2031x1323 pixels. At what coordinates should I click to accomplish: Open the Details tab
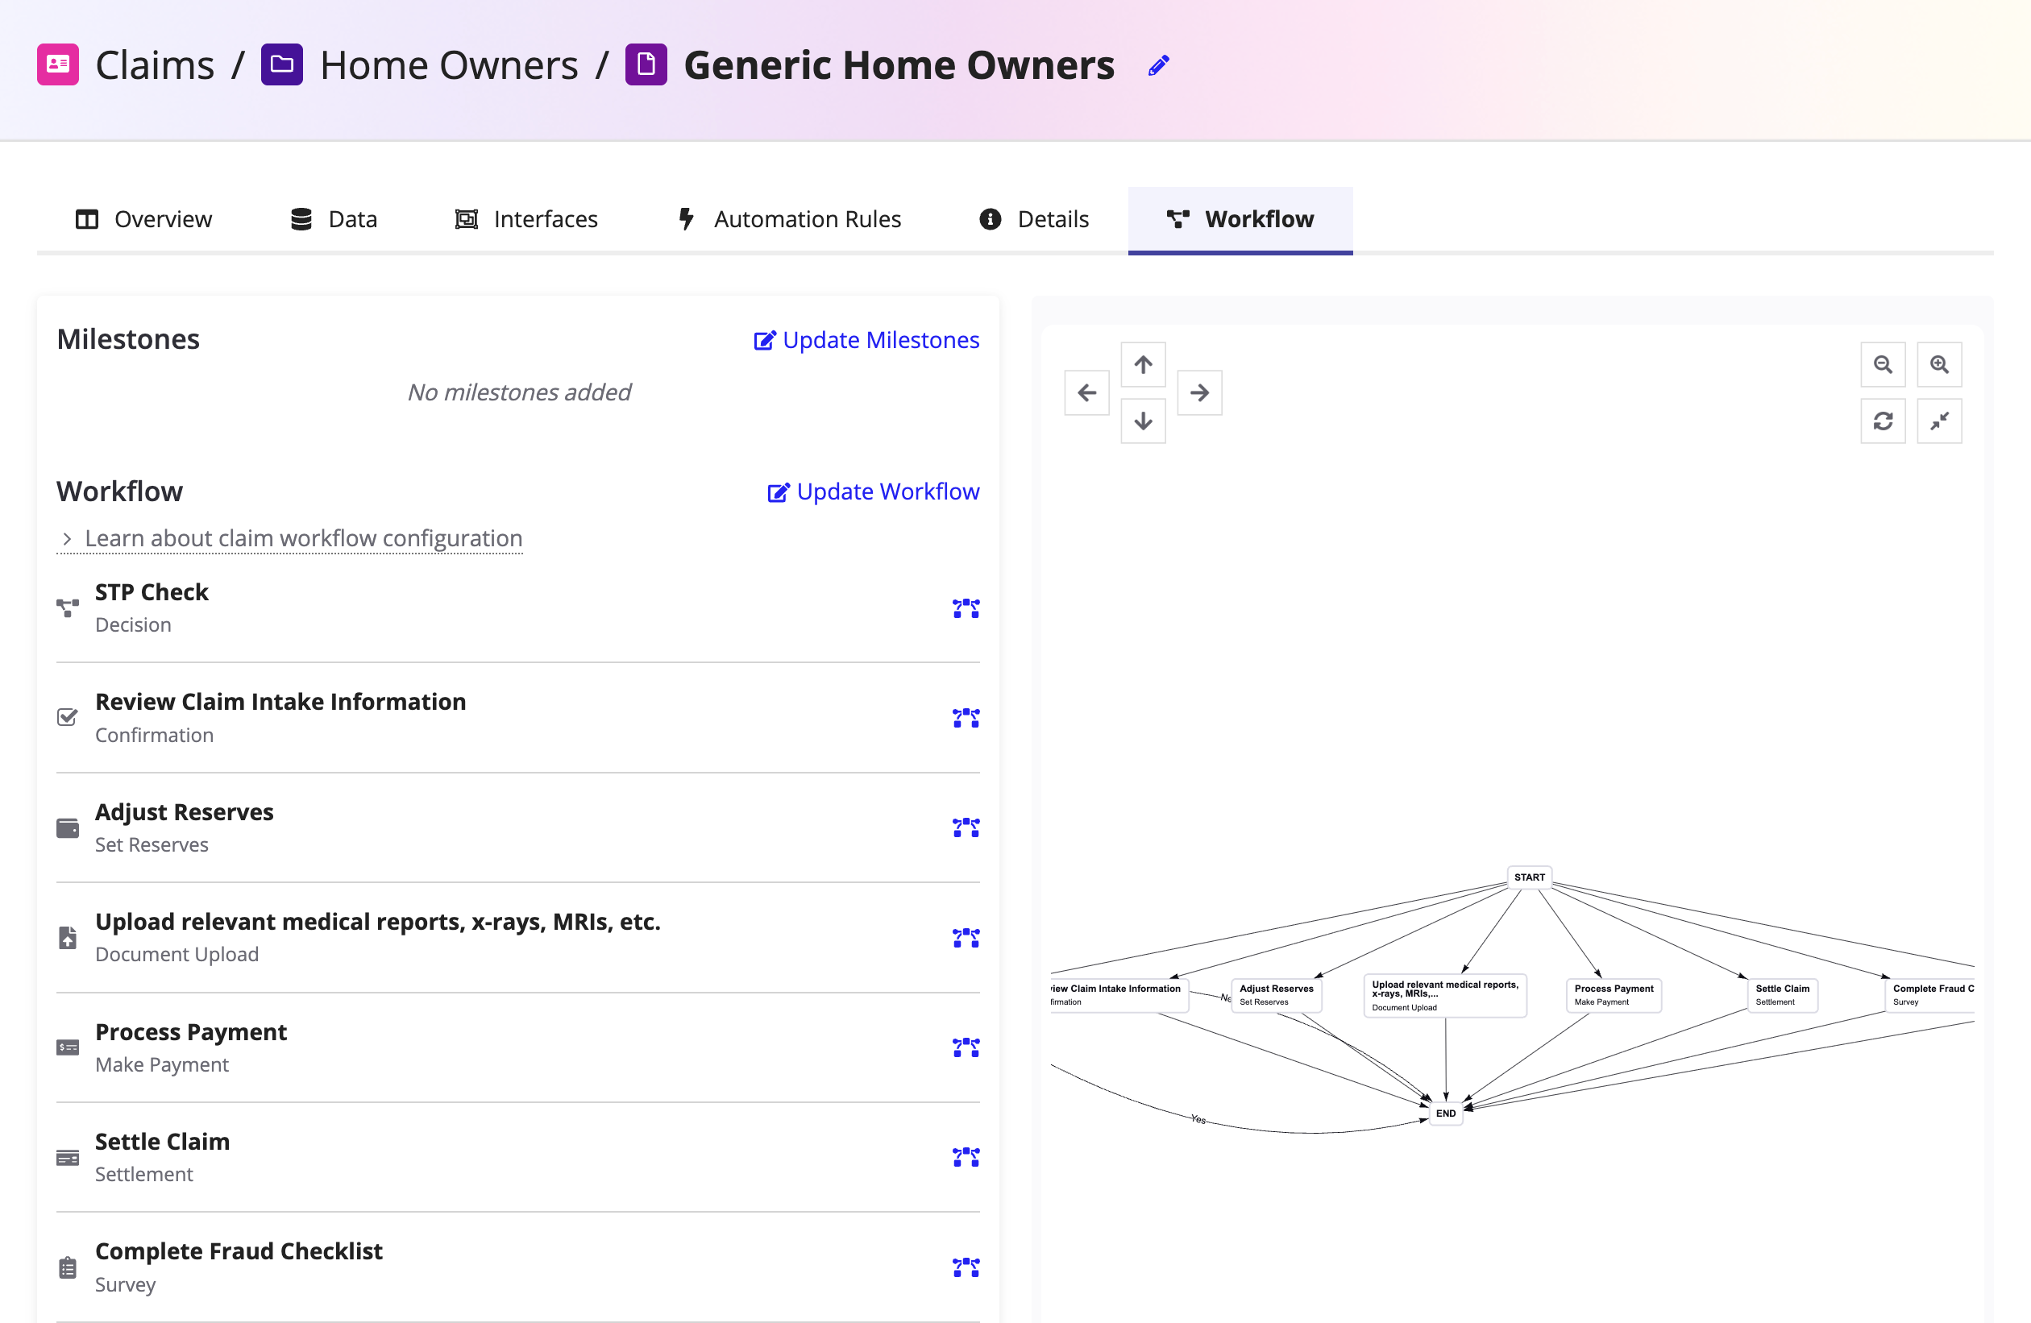click(x=1033, y=219)
